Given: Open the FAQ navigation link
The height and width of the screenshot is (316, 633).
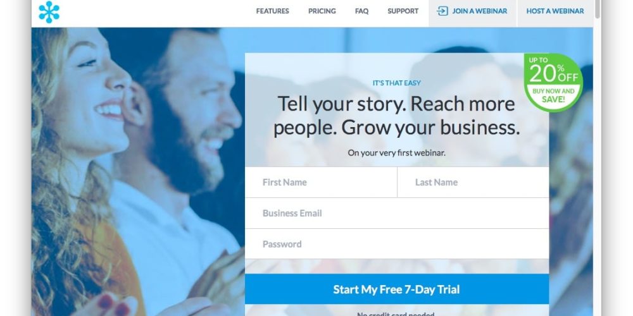Looking at the screenshot, I should [x=361, y=11].
